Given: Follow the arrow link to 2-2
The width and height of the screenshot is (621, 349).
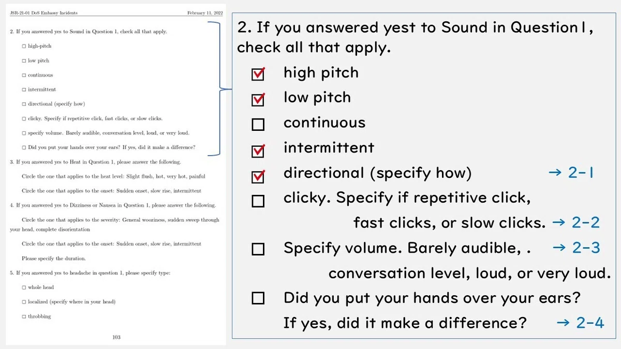Looking at the screenshot, I should [x=576, y=223].
